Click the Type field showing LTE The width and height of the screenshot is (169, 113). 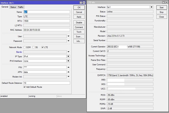(47, 16)
